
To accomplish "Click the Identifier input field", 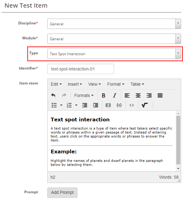I will 81,69.
